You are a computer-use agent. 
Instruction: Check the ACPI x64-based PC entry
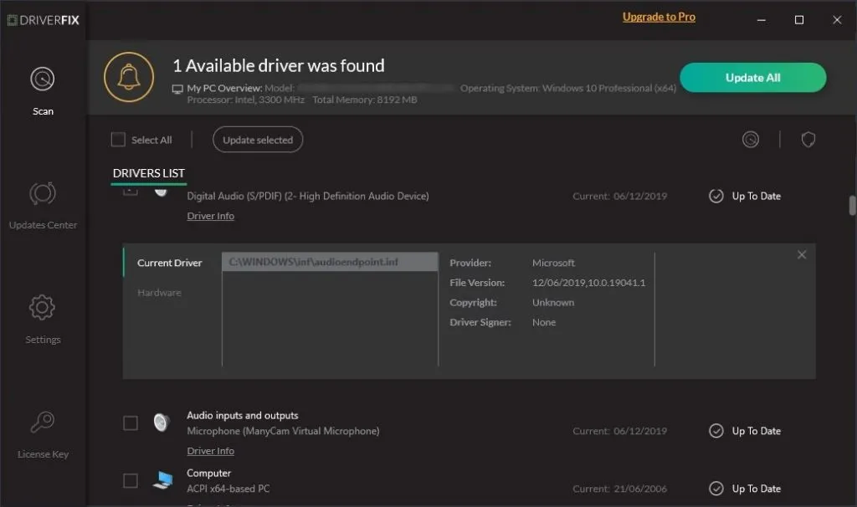pyautogui.click(x=131, y=481)
